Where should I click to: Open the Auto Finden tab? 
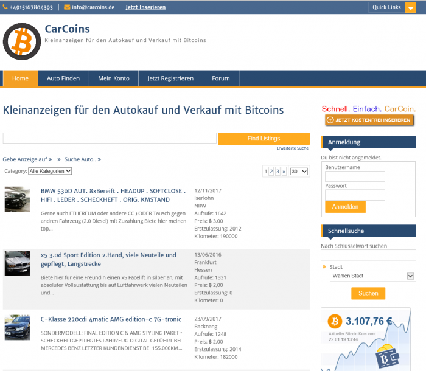click(63, 78)
